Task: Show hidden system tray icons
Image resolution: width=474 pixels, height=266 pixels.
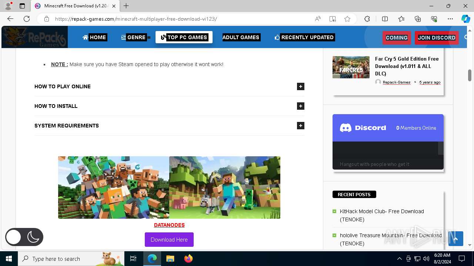Action: click(399, 259)
